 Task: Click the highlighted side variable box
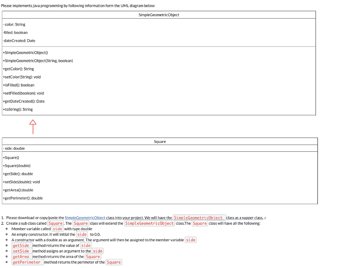point(57,229)
